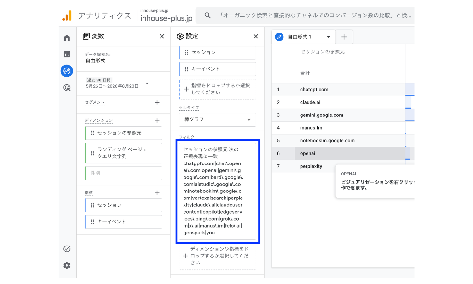Grab drag handle of キーイベント in 設定 panel
473x284 pixels.
[186, 69]
